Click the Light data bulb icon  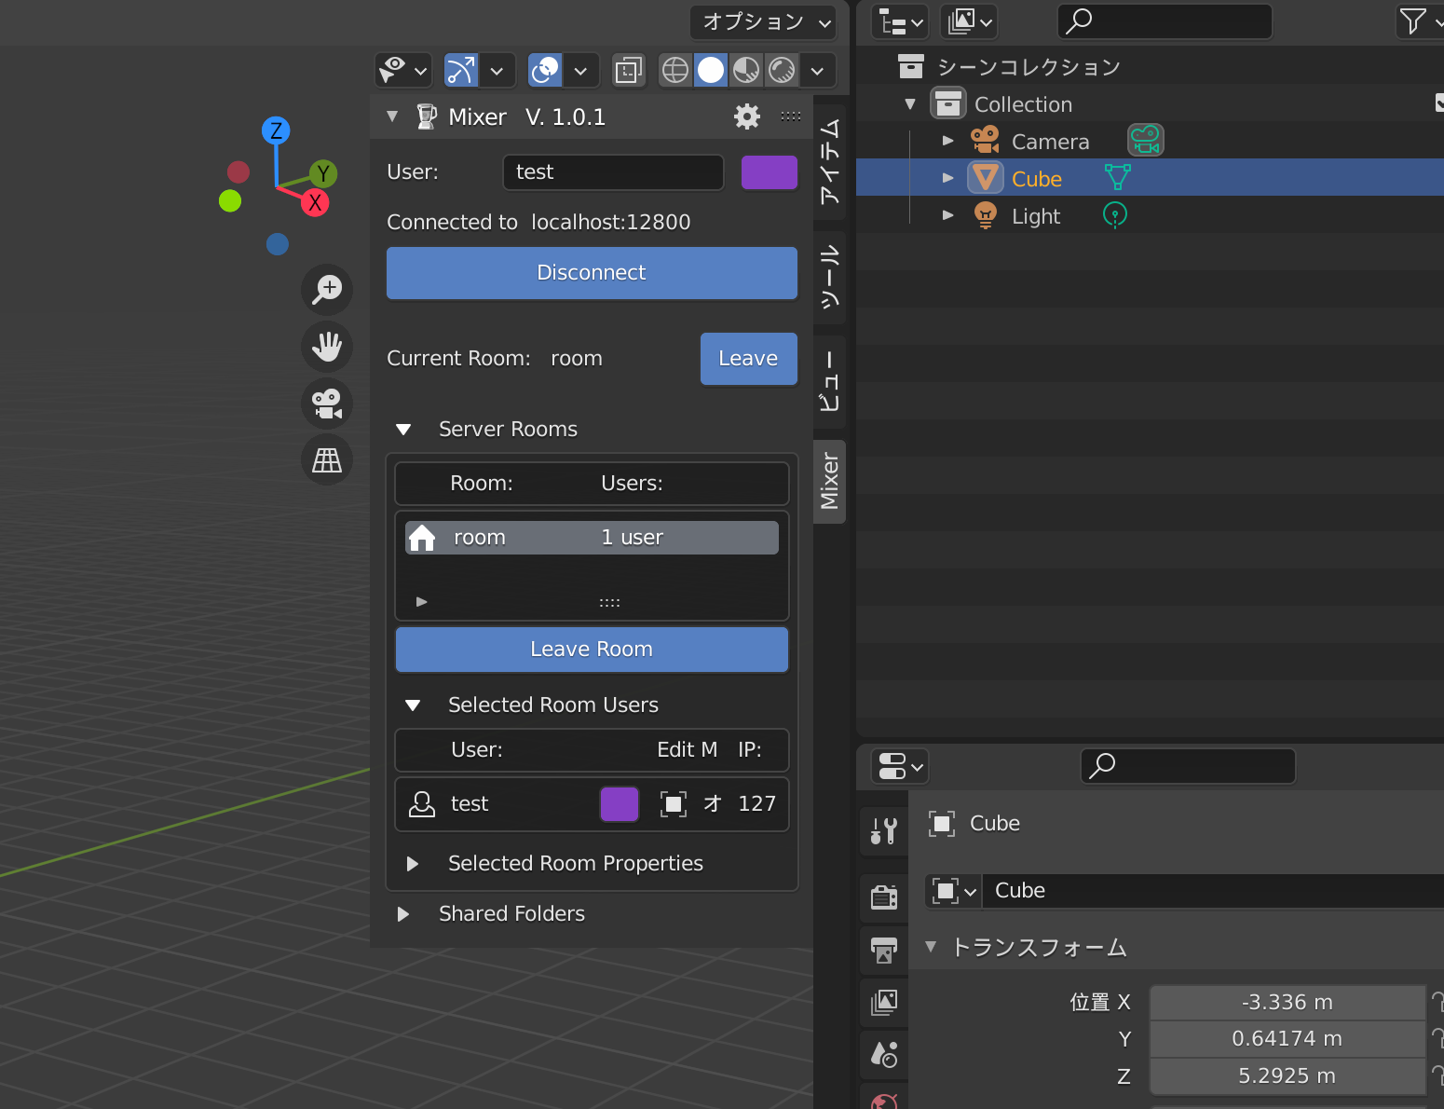(1115, 215)
